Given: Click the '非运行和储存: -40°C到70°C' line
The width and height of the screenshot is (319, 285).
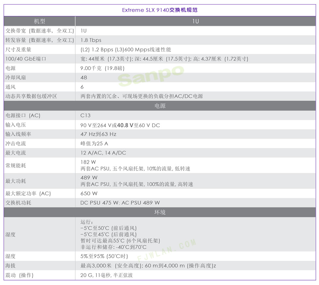Looking at the screenshot, I should [x=113, y=247].
